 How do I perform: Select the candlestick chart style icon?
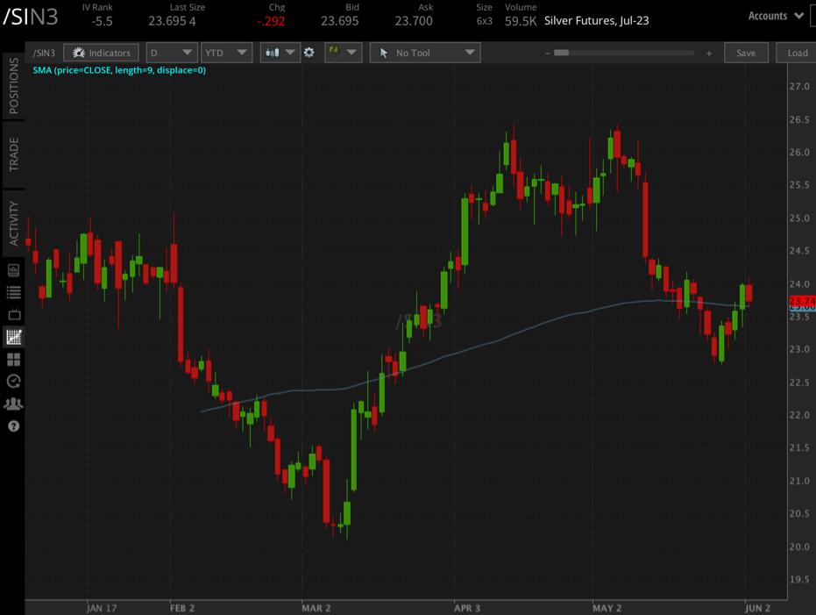(273, 53)
